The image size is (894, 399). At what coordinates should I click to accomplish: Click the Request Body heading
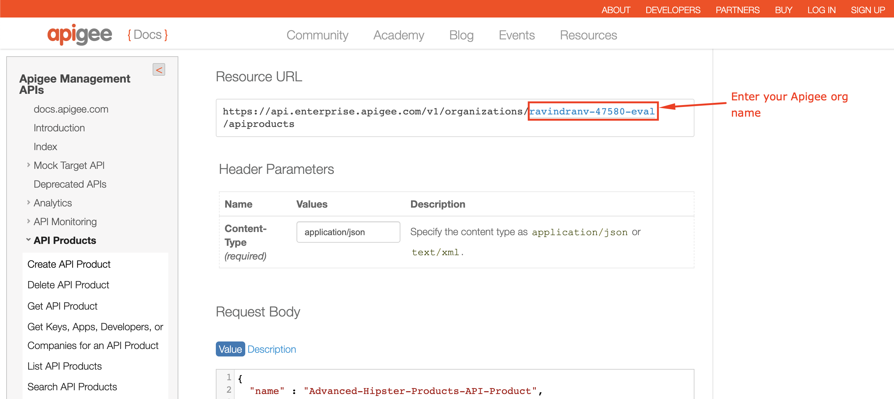[258, 311]
